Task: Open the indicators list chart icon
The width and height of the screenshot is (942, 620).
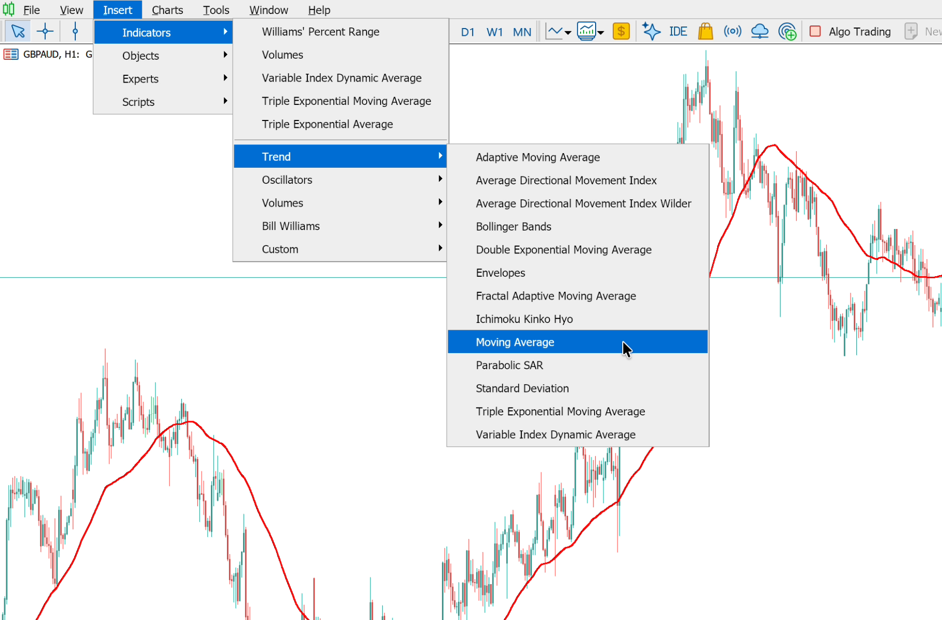Action: [586, 32]
